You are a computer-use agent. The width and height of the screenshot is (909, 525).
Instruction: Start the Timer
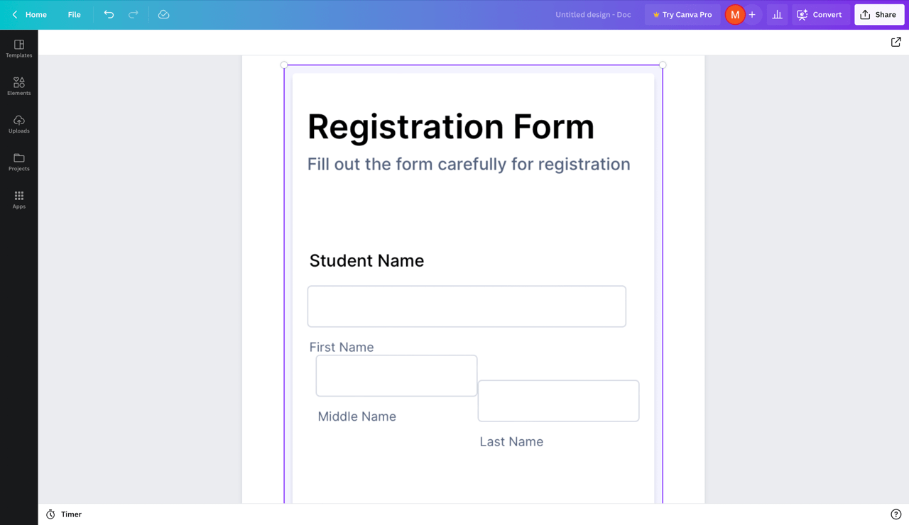[64, 514]
